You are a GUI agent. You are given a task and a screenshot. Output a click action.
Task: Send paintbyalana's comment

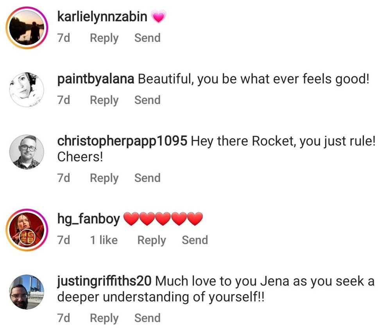tap(147, 100)
